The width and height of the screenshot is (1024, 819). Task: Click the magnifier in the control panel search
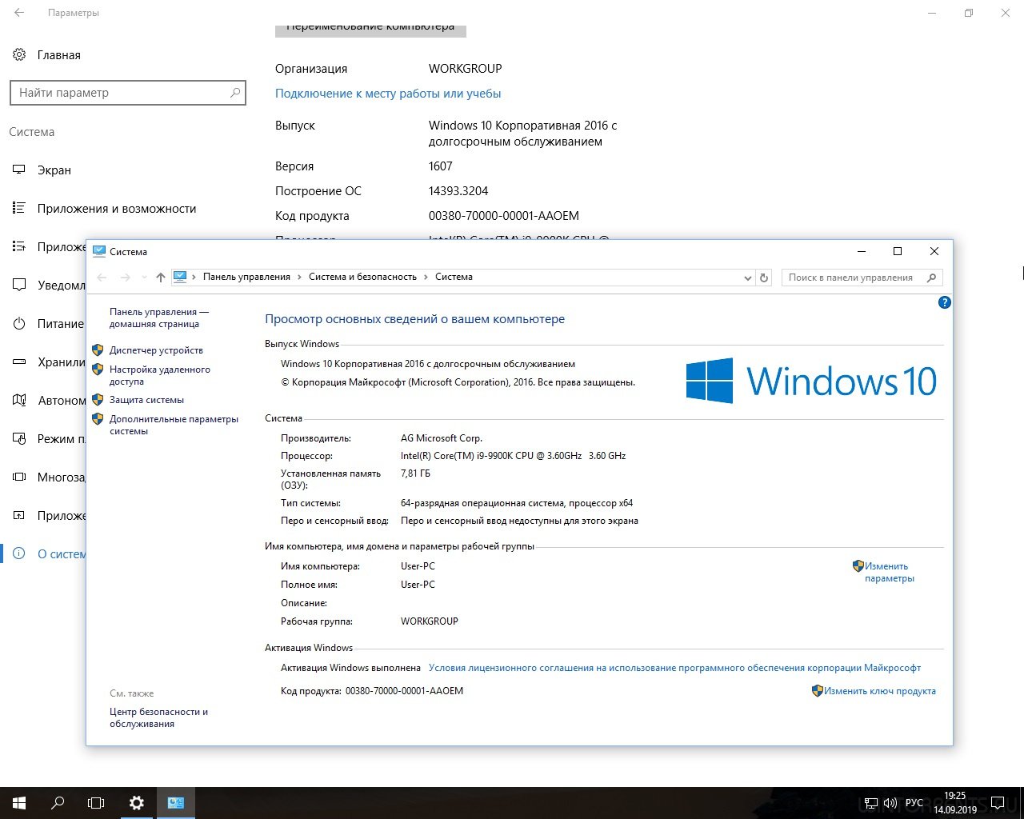[x=931, y=278]
